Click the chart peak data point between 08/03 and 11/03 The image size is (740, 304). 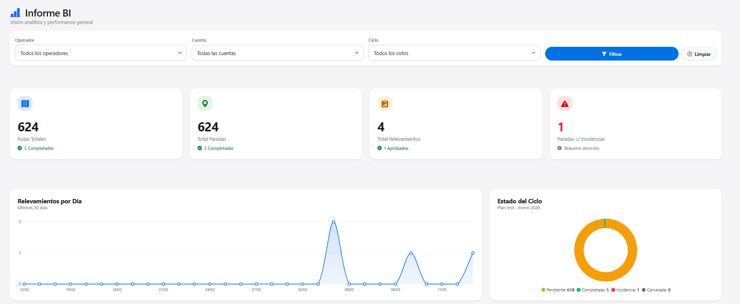(411, 253)
